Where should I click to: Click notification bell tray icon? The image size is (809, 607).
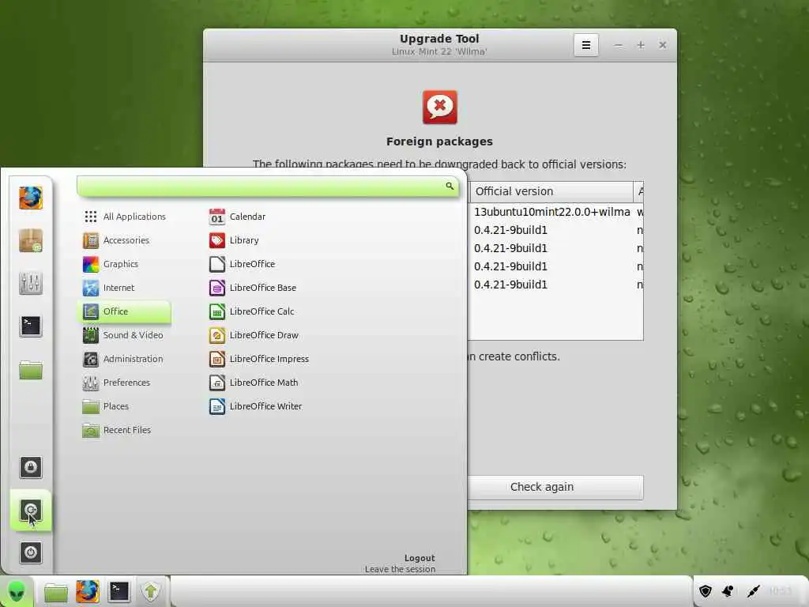tap(728, 591)
